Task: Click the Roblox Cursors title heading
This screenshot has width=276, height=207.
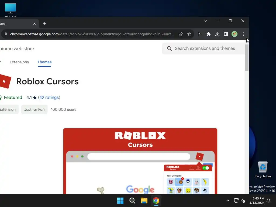Action: tap(47, 81)
